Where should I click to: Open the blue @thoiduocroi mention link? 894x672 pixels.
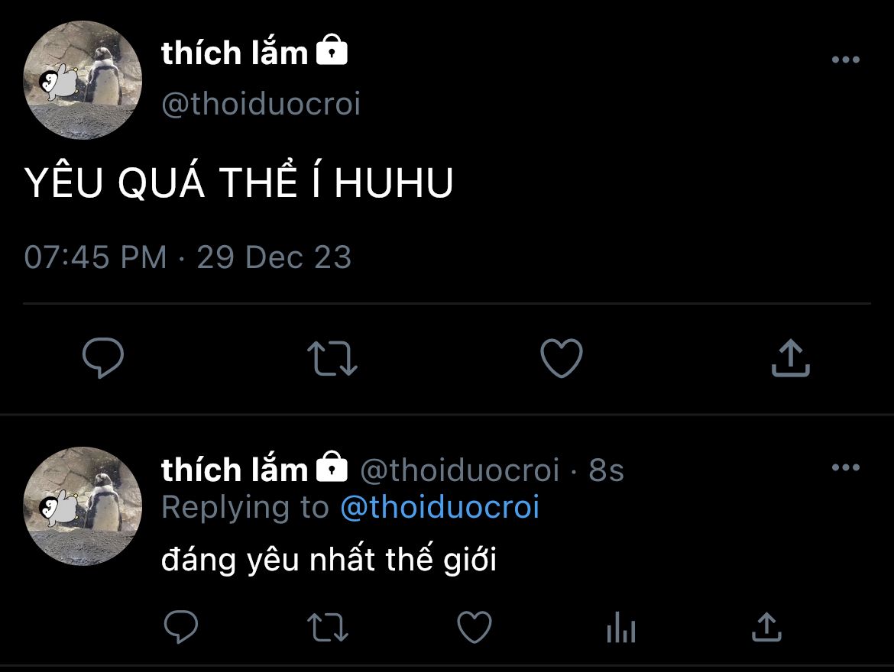click(439, 507)
